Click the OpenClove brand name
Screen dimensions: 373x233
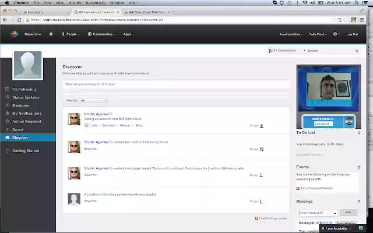pyautogui.click(x=33, y=34)
